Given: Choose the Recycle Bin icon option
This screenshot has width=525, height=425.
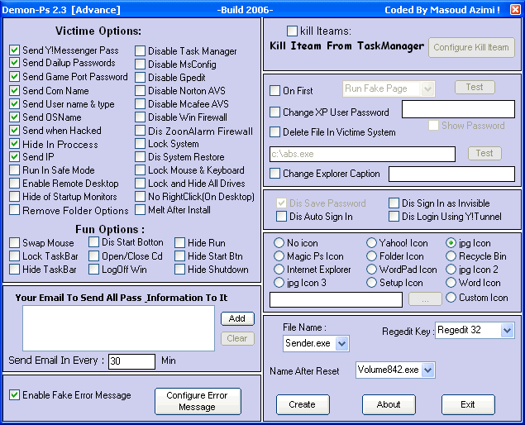Looking at the screenshot, I should [x=451, y=256].
